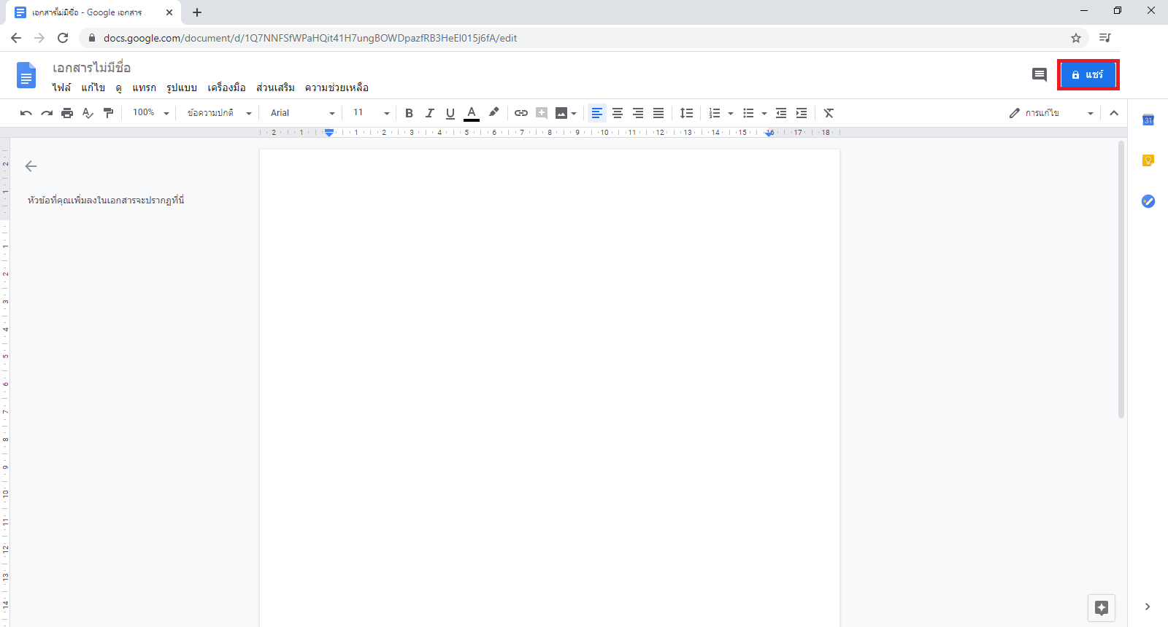Open the ดู menu
Viewport: 1168px width, 627px height.
118,87
